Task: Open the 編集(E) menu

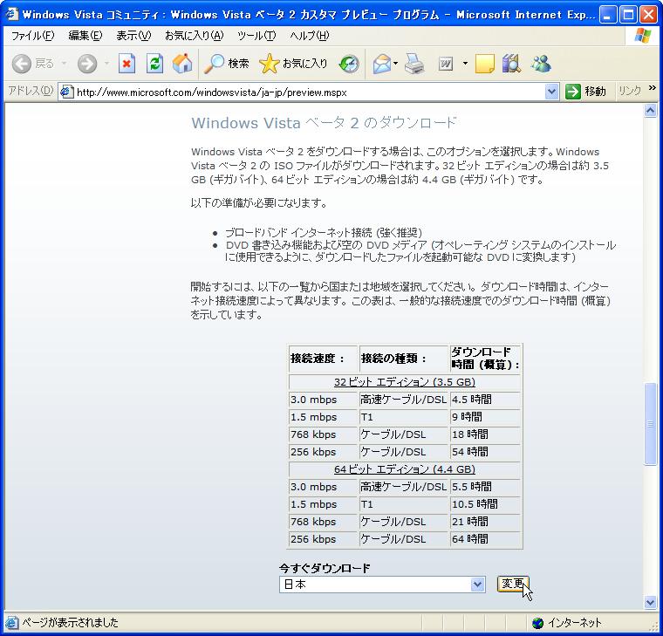Action: tap(85, 36)
